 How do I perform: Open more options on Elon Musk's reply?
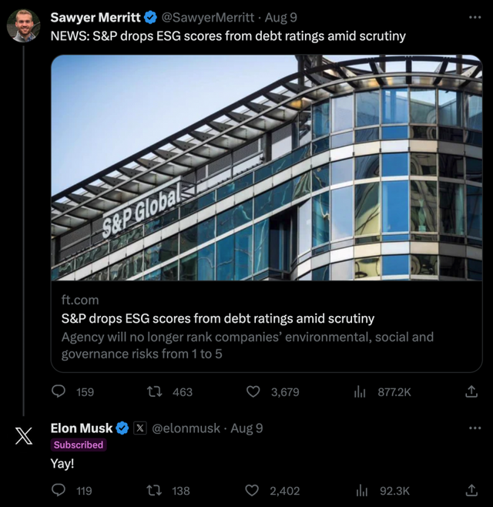[x=474, y=428]
